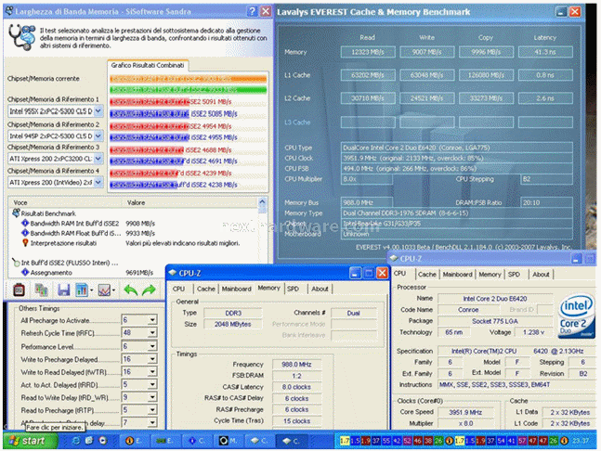Open Memory tab in the right CPU-Z window
Image resolution: width=601 pixels, height=451 pixels.
490,275
